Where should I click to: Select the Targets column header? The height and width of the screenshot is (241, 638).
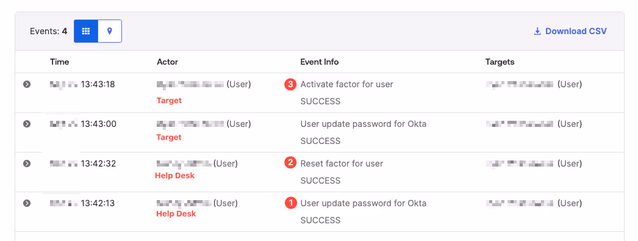(500, 62)
